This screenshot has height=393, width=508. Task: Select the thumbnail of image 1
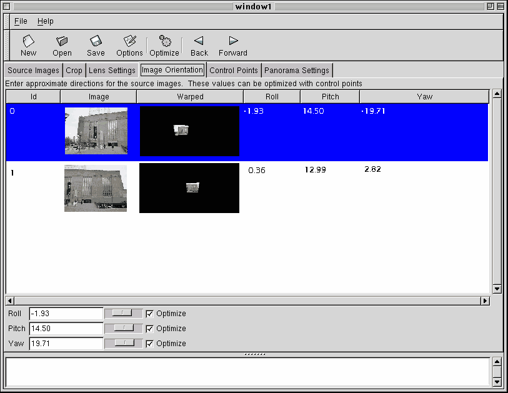pos(95,188)
